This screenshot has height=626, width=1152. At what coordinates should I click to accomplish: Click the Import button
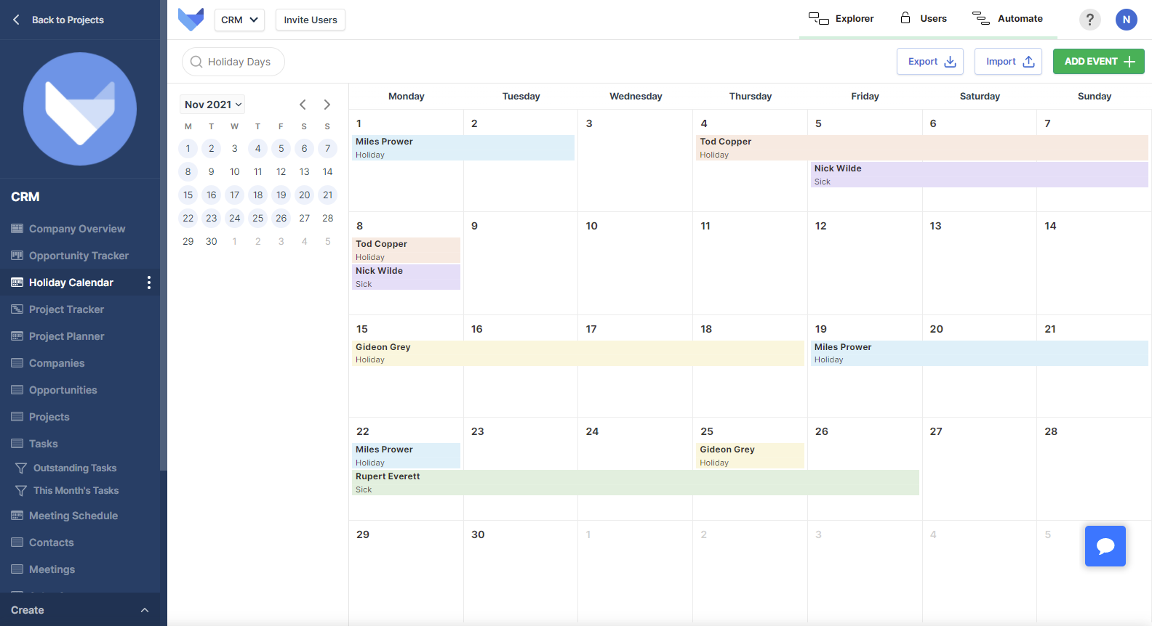click(1009, 62)
